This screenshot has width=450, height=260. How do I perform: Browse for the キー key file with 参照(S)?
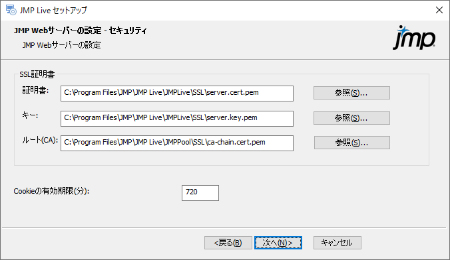point(351,118)
